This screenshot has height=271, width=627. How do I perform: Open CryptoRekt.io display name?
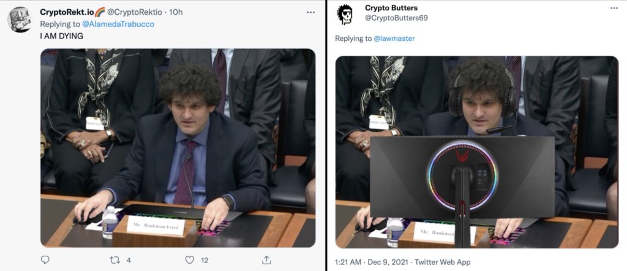(67, 12)
